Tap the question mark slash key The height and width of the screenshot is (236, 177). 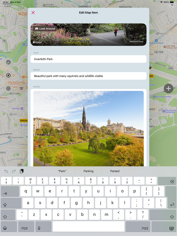click(143, 215)
